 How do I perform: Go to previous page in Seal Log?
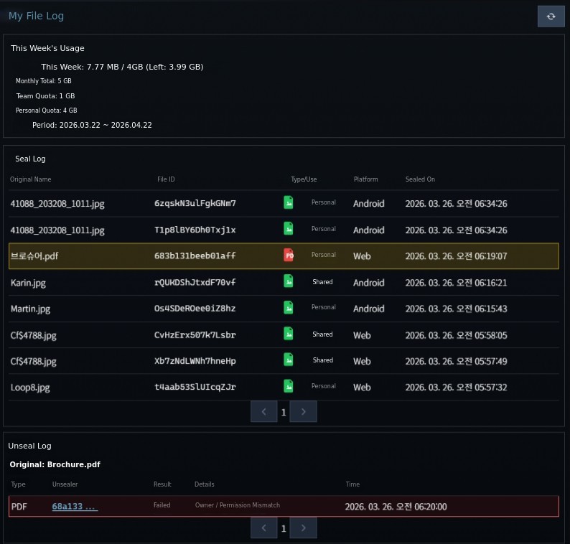[x=264, y=412]
